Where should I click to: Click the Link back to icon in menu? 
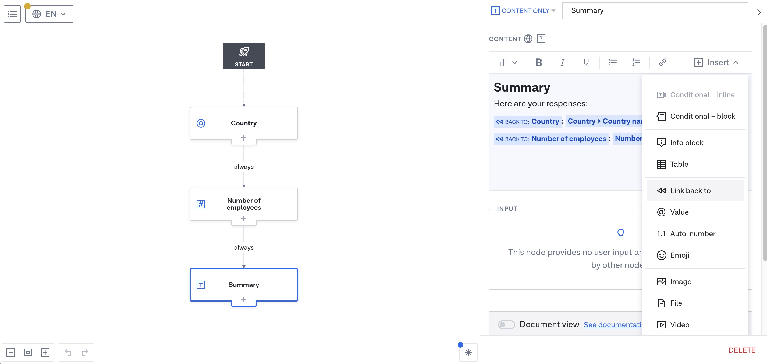(x=661, y=190)
